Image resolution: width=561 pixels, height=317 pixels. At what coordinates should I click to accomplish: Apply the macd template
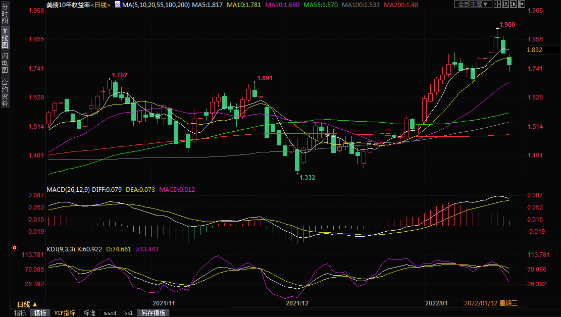[x=110, y=313]
